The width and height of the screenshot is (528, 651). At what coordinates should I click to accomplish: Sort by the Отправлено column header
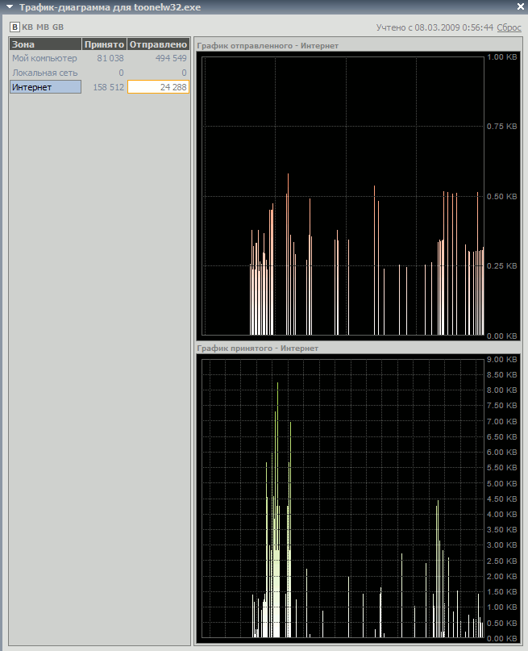158,44
